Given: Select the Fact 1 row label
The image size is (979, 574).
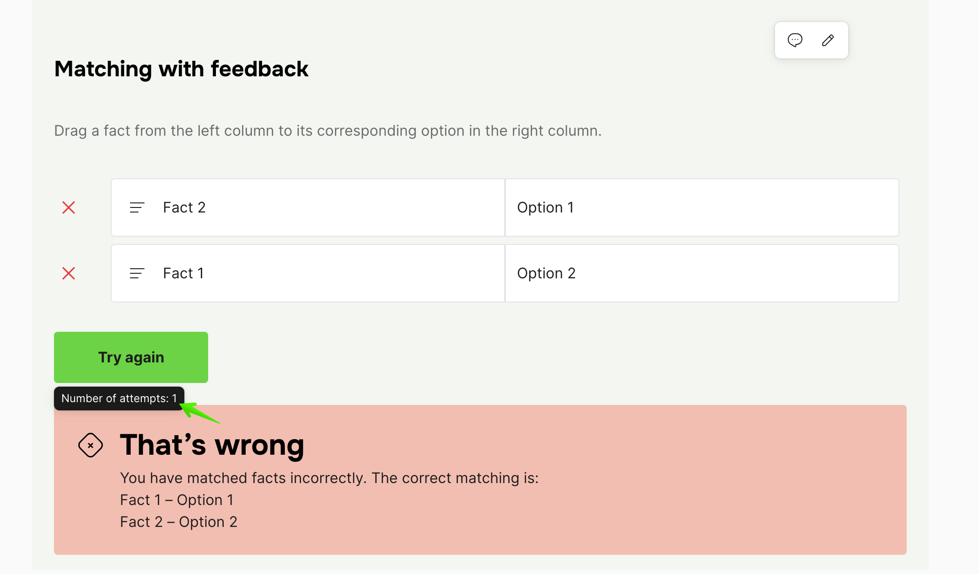Looking at the screenshot, I should tap(183, 273).
